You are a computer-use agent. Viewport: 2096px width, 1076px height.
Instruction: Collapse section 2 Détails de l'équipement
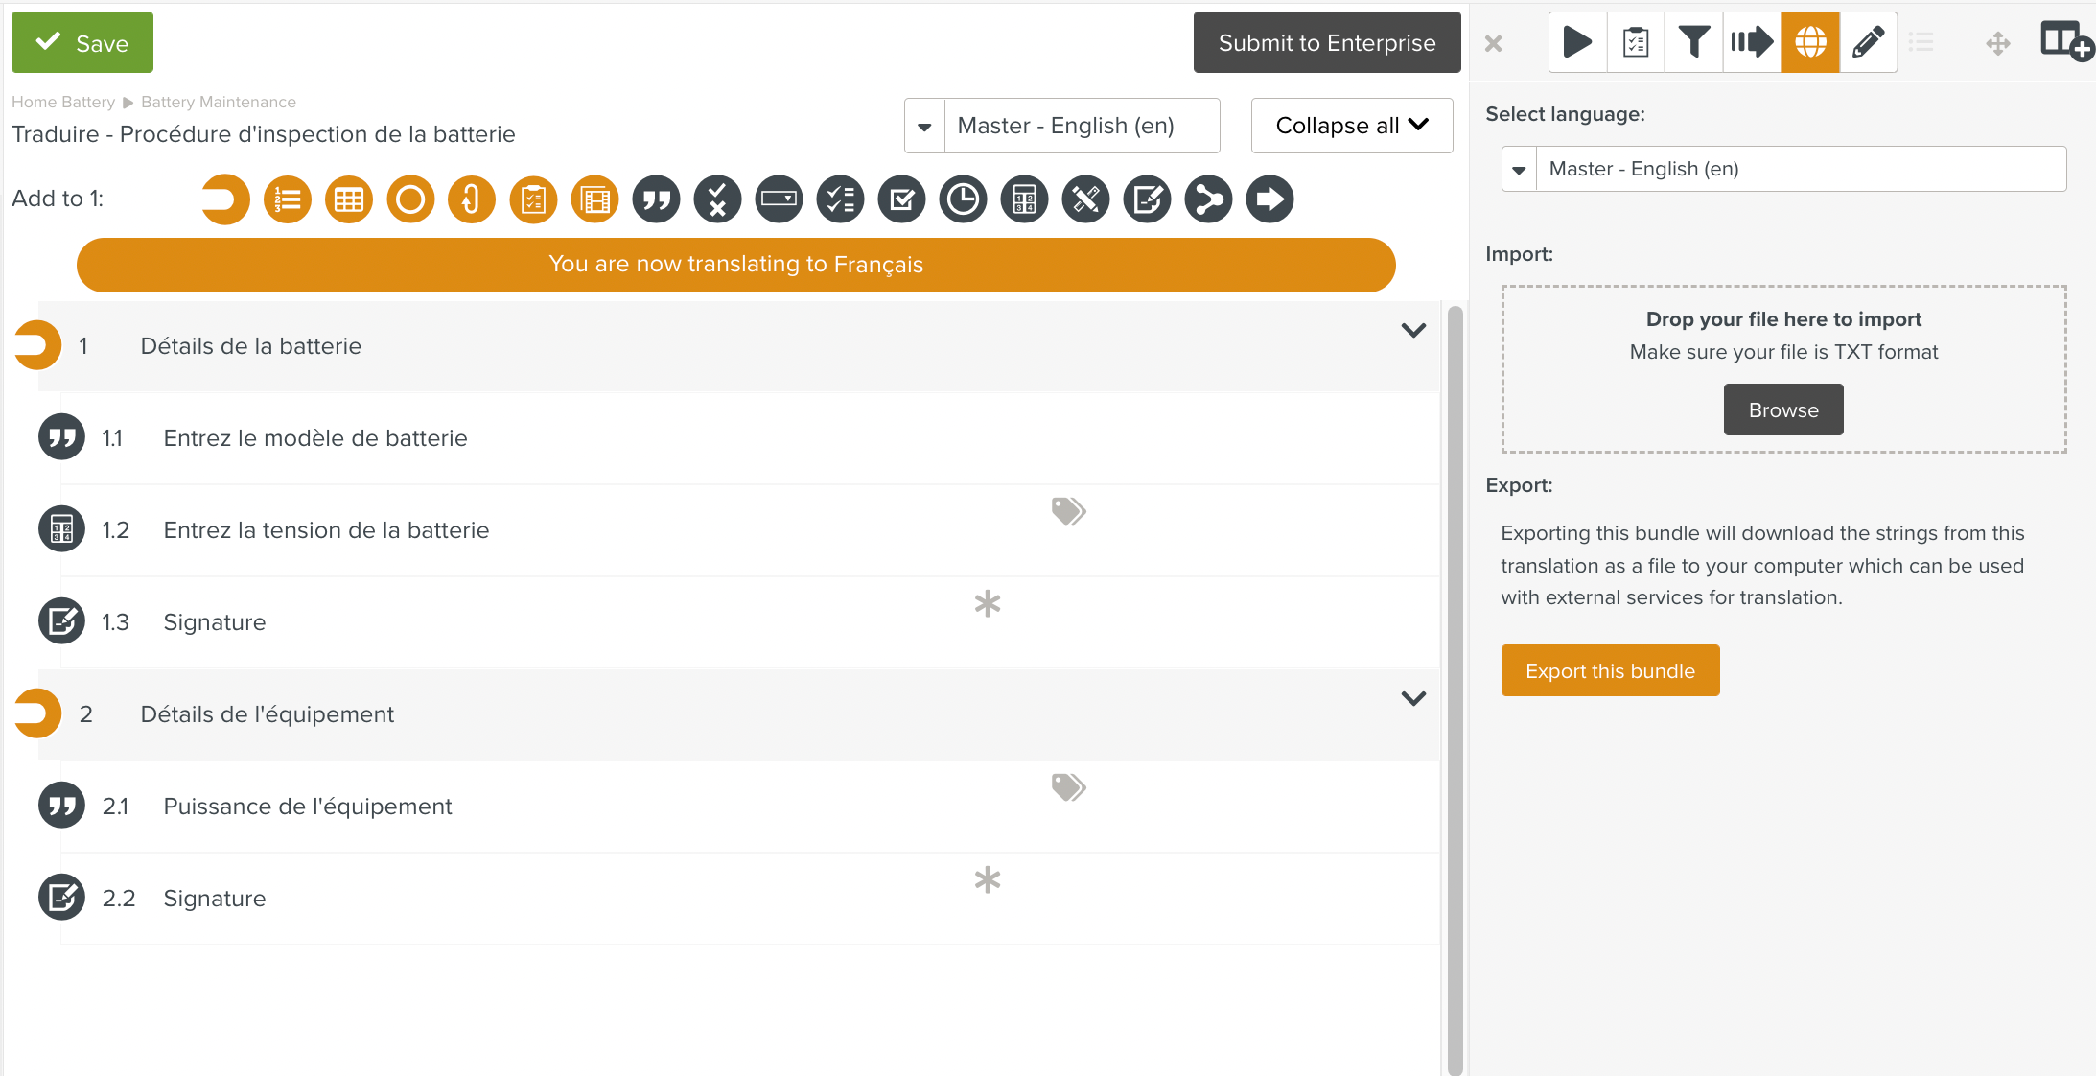point(1413,699)
